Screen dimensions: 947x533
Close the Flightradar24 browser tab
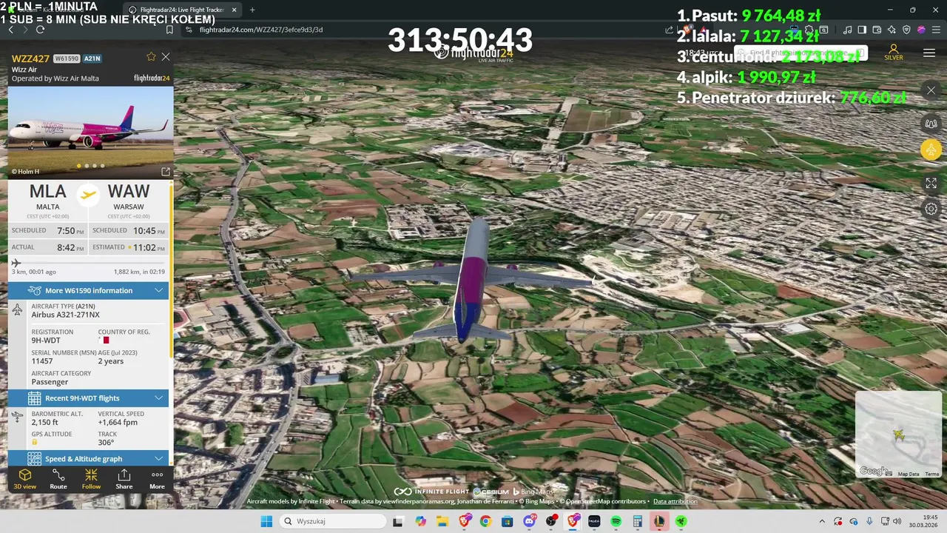tap(235, 10)
